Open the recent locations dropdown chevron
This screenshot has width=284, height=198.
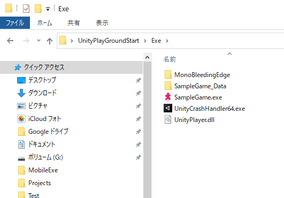(x=39, y=40)
